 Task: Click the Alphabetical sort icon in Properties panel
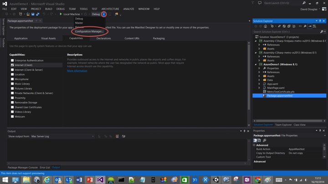coord(259,140)
